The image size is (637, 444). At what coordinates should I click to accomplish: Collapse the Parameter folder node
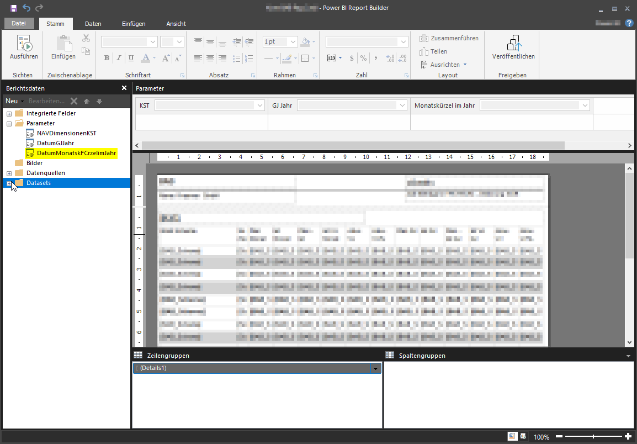[9, 123]
